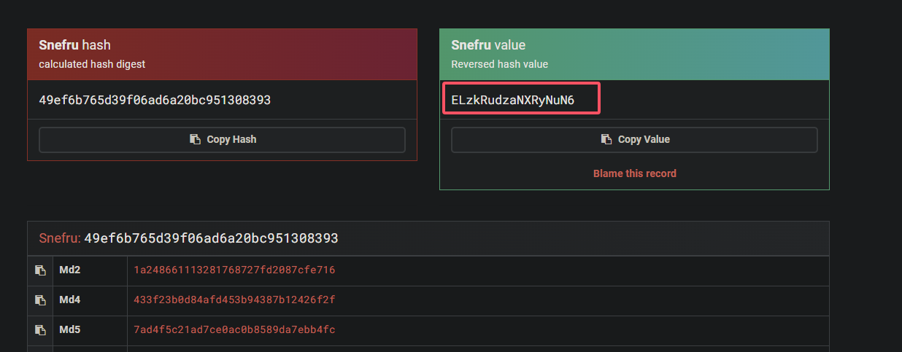
Task: Click the Md5 row label
Action: click(x=69, y=330)
